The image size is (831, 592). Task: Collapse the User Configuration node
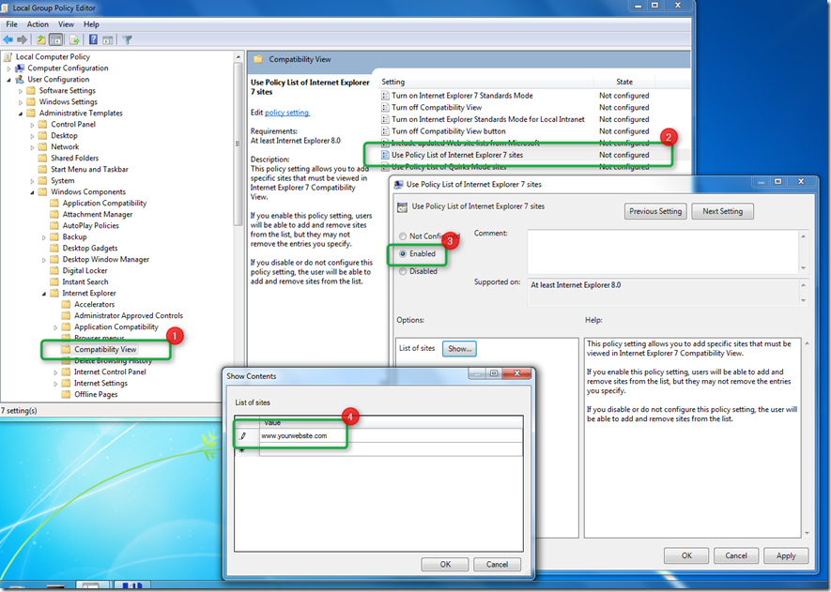(x=8, y=80)
